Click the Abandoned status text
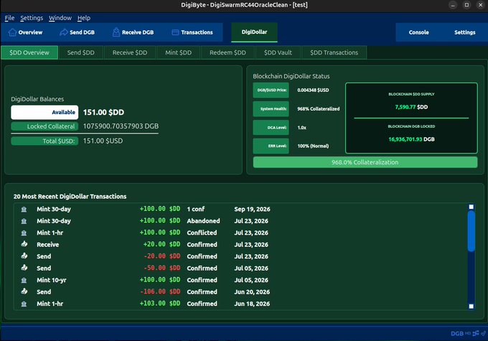The height and width of the screenshot is (341, 488). tap(203, 221)
